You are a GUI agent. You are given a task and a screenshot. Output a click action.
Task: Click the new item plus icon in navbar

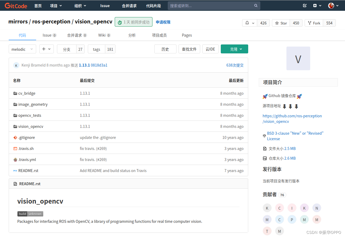[x=315, y=6]
